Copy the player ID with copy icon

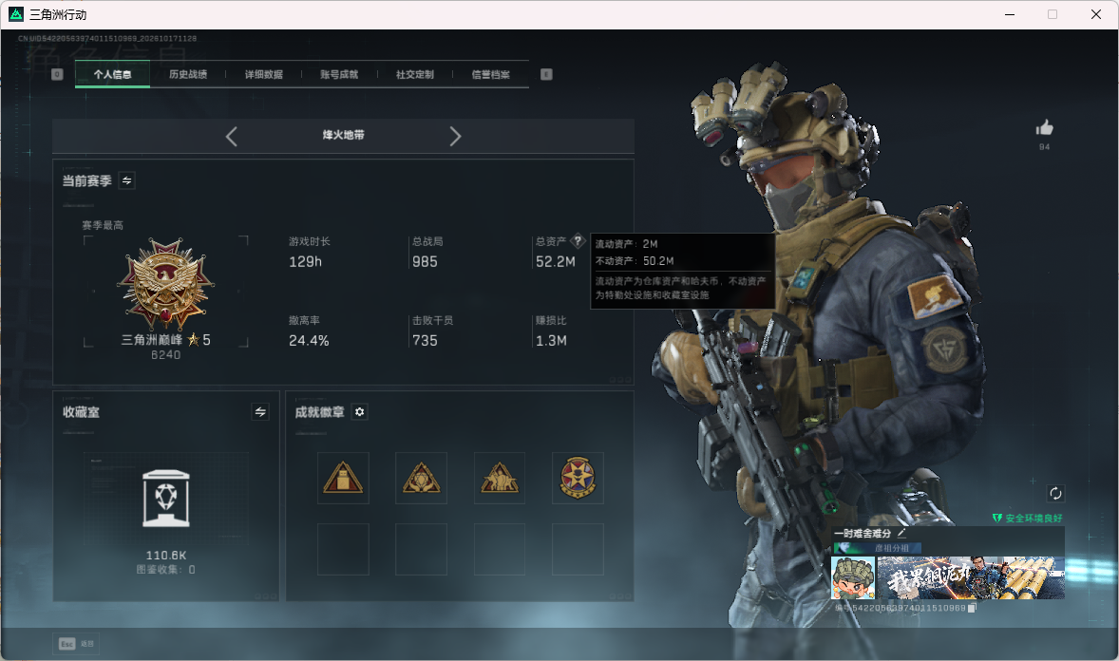[971, 608]
